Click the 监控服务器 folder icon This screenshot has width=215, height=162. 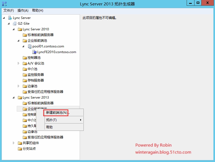click(25, 75)
